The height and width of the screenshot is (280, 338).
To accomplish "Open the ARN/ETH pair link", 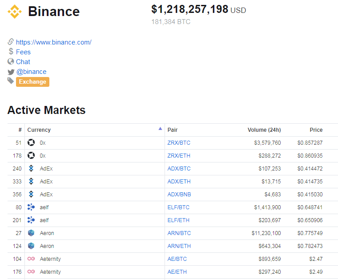I will (x=179, y=246).
